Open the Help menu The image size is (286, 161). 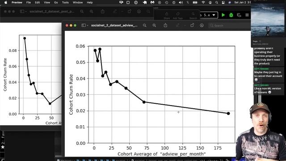coord(89,3)
